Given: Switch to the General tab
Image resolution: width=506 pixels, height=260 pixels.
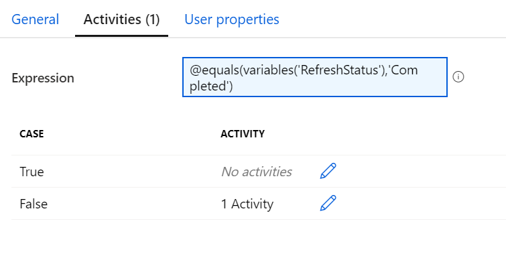Looking at the screenshot, I should pyautogui.click(x=35, y=19).
